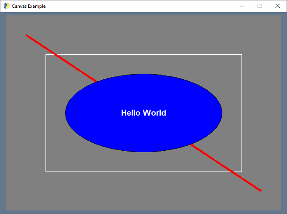The width and height of the screenshot is (287, 214).
Task: Click the "Hello World" text label
Action: click(143, 113)
